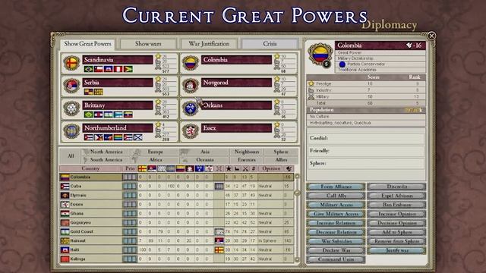Toggle influence priority for Cuba
Image resolution: width=486 pixels, height=273 pixels.
(x=130, y=186)
